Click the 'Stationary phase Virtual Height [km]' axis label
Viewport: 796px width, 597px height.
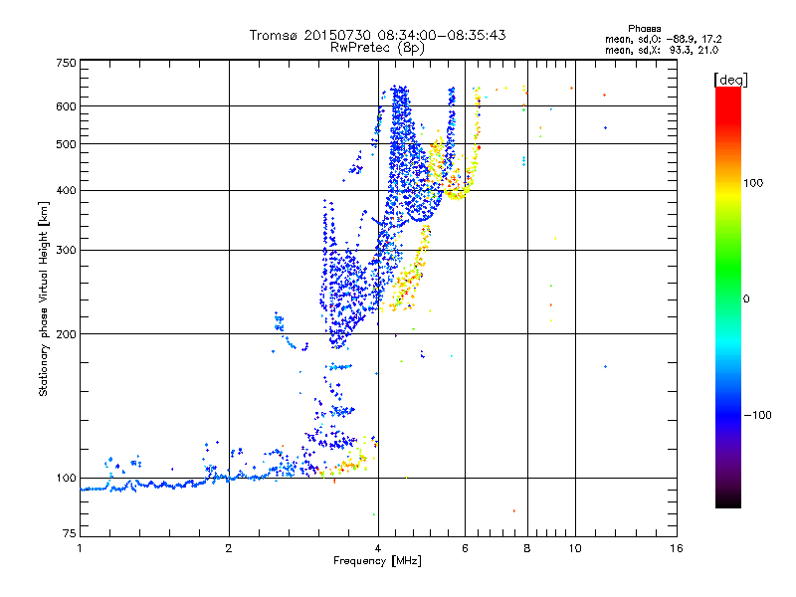coord(44,298)
